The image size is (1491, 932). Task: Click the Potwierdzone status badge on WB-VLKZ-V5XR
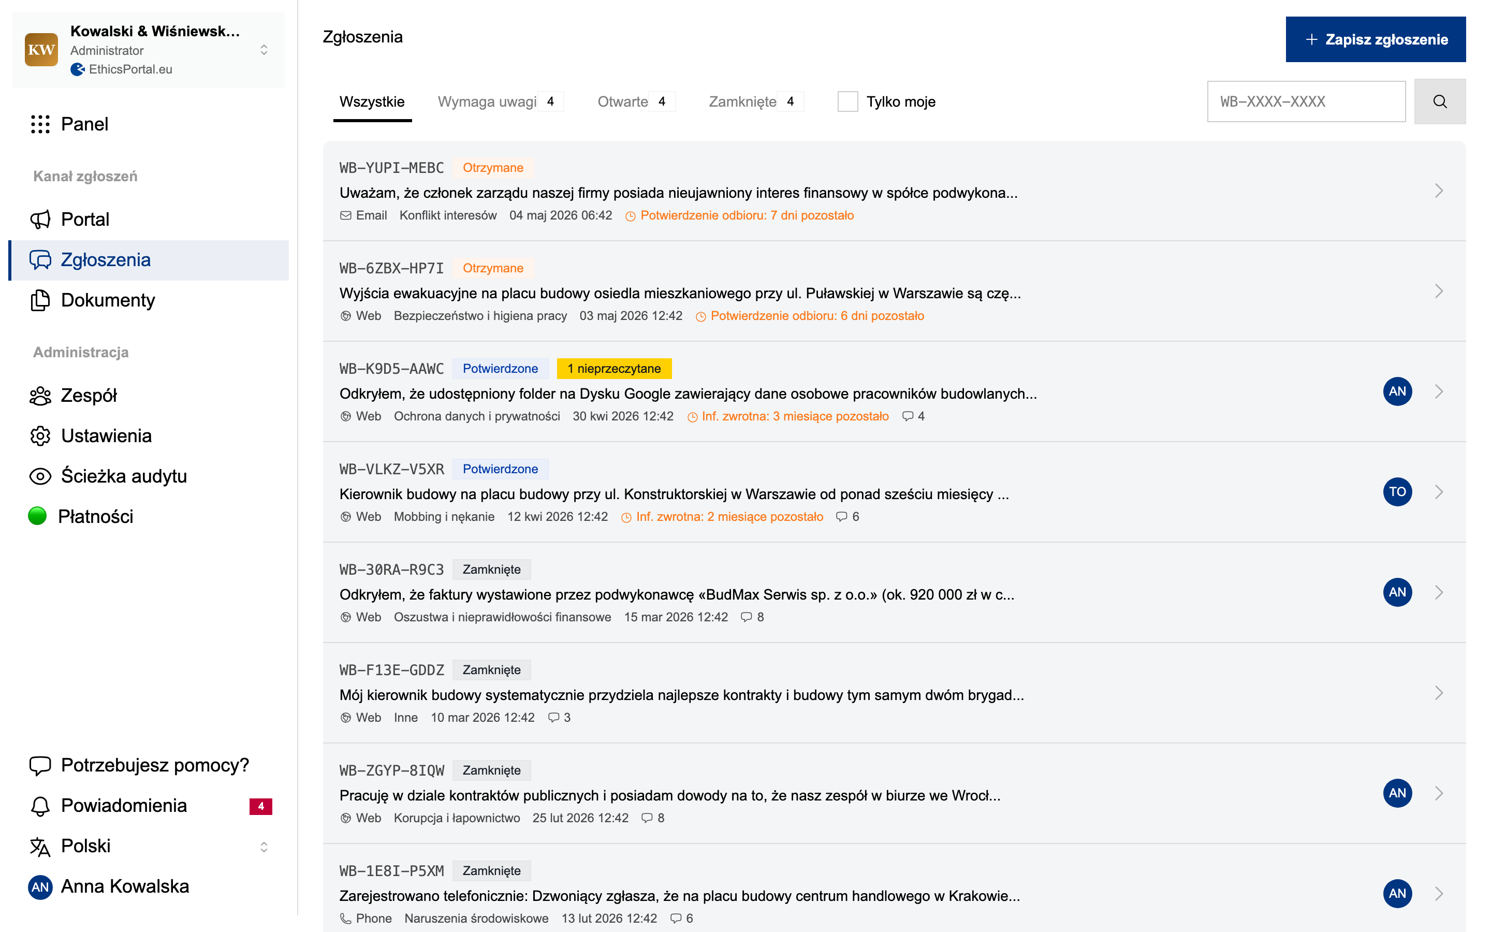tap(500, 469)
